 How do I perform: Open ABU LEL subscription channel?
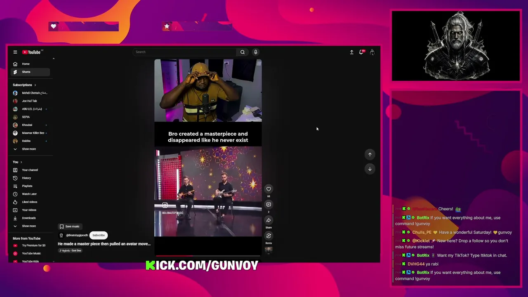pos(31,109)
